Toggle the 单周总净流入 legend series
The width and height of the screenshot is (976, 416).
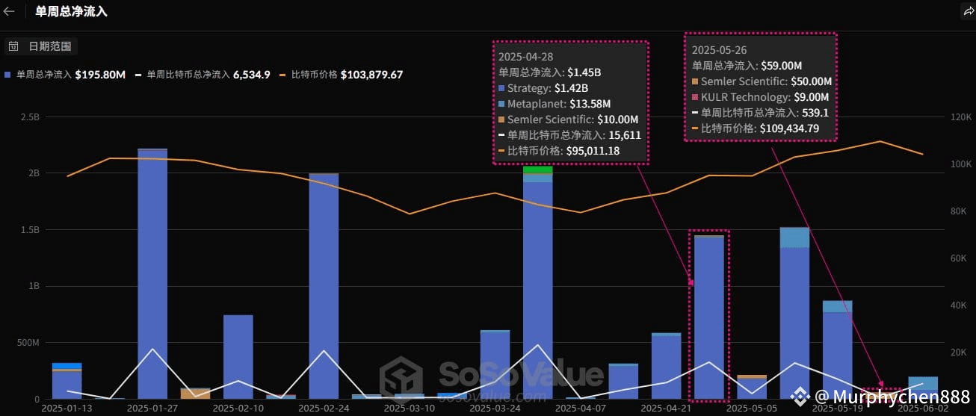(x=65, y=75)
